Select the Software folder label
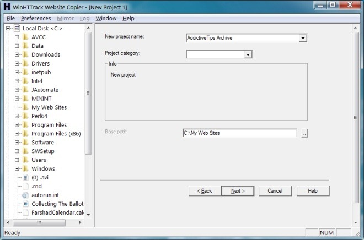The height and width of the screenshot is (240, 364). click(x=42, y=143)
